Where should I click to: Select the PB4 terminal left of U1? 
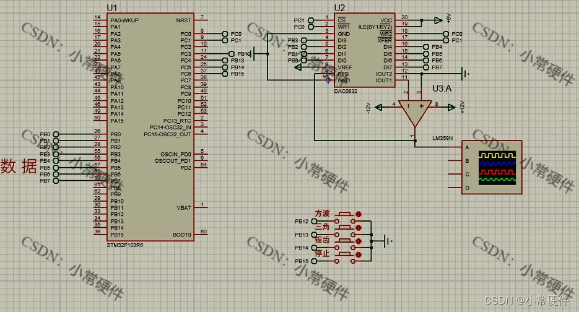pyautogui.click(x=56, y=161)
